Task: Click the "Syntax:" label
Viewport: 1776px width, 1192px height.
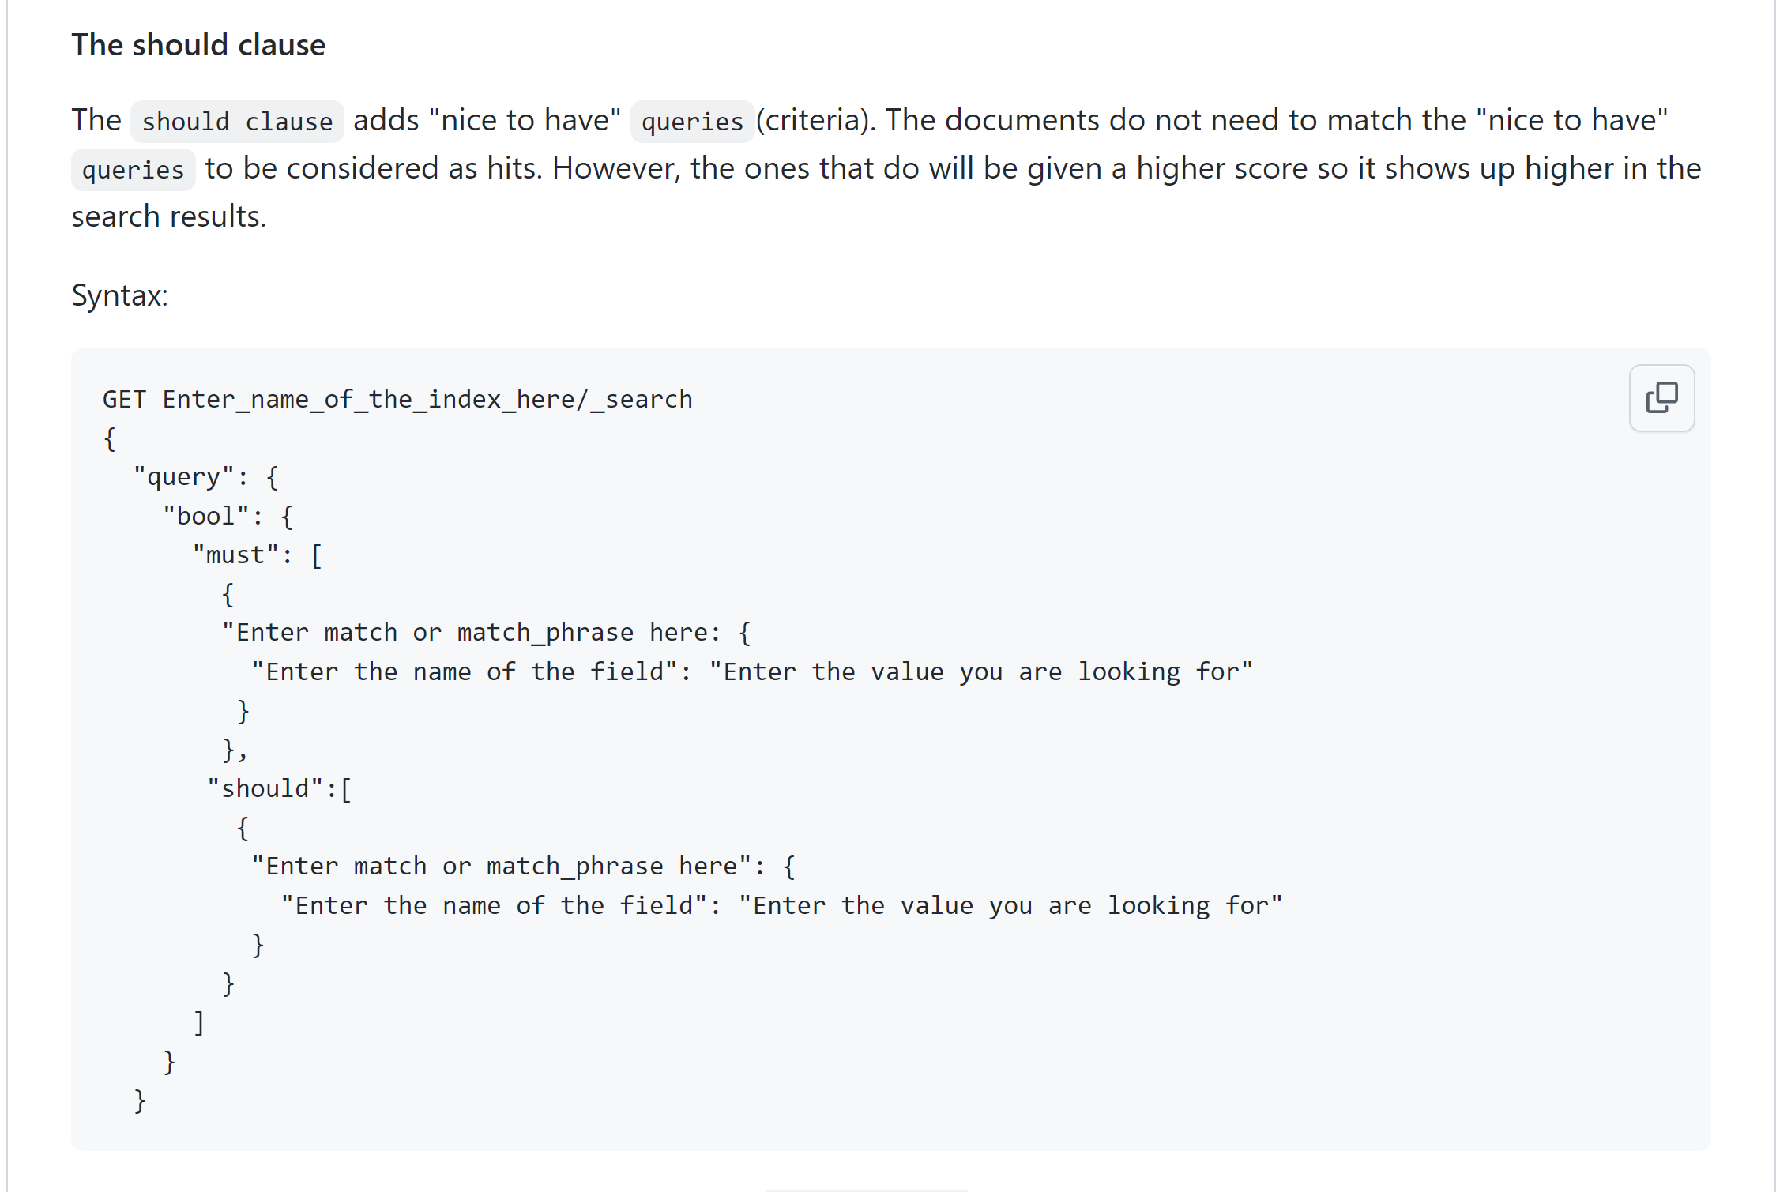Action: (x=120, y=295)
